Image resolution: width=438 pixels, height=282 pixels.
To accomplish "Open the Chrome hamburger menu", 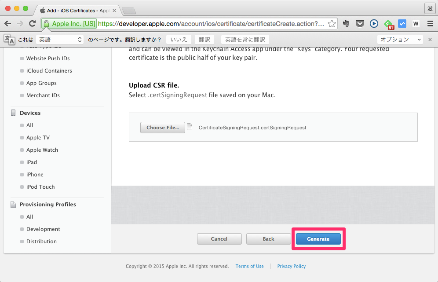I will click(430, 24).
